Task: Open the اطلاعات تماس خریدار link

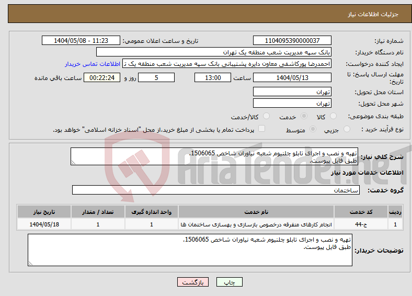Action: (93, 64)
